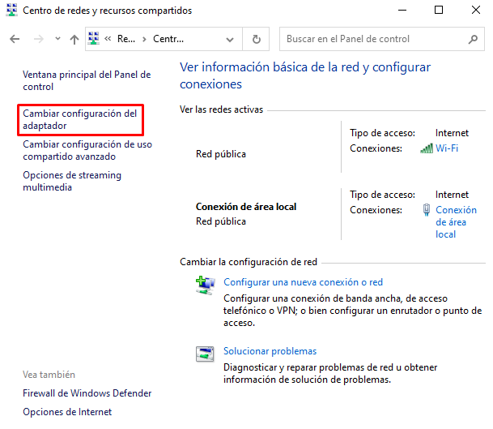Image resolution: width=493 pixels, height=429 pixels.
Task: Click the Wi-Fi signal bars icon
Action: tap(427, 148)
